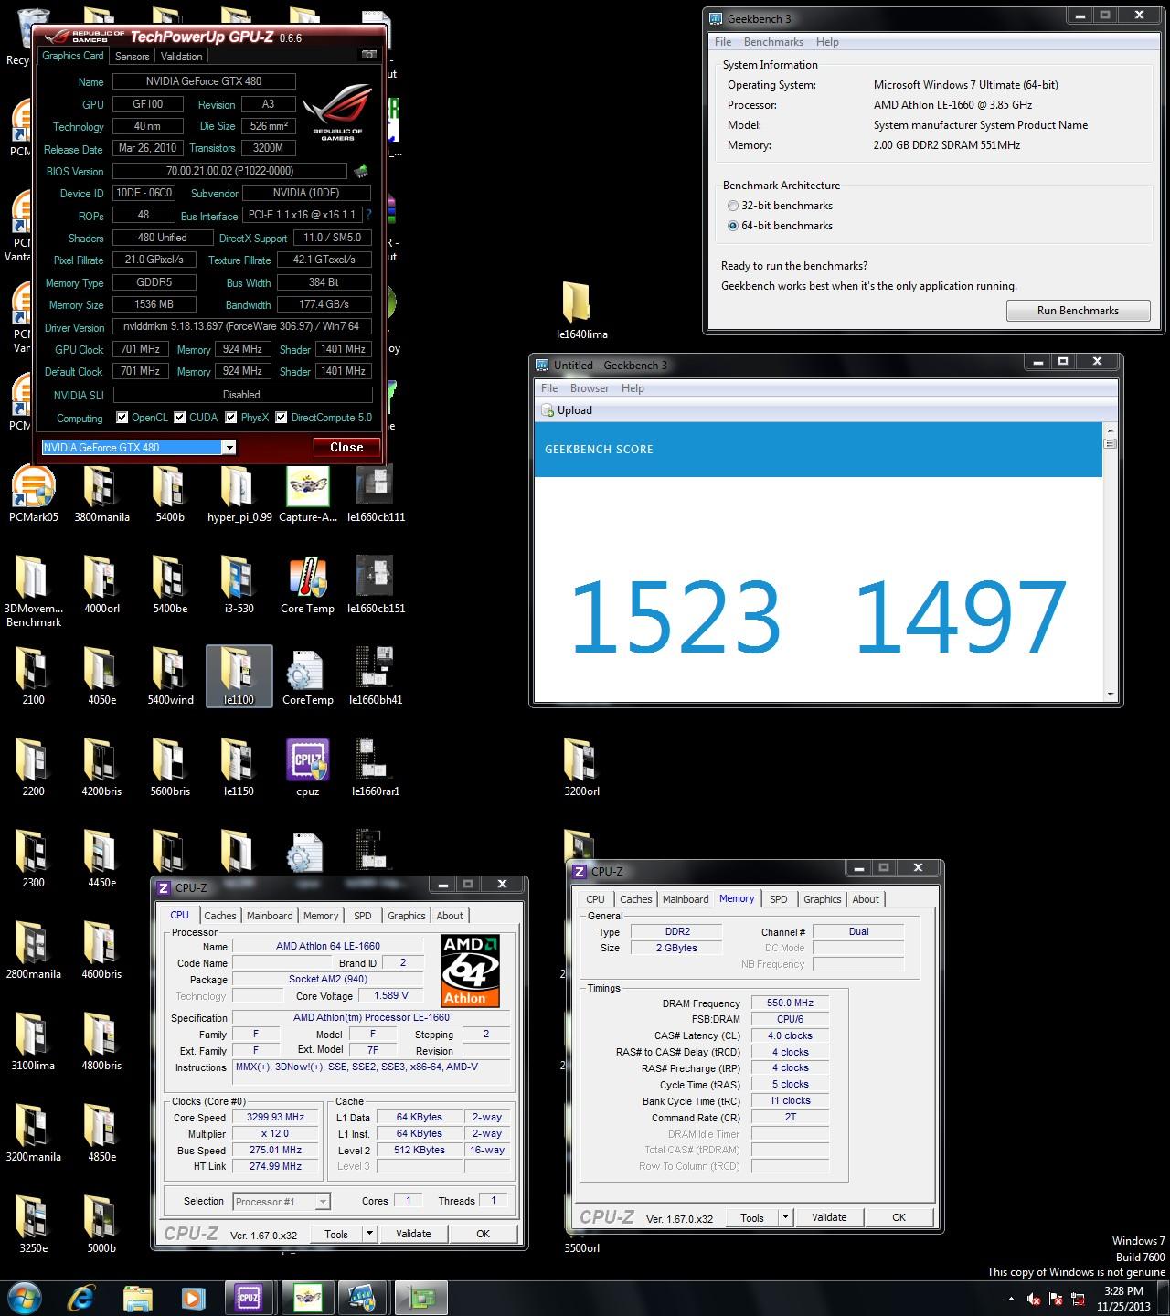The image size is (1170, 1316).
Task: Select 32-bit benchmarks radio button
Action: tap(733, 206)
